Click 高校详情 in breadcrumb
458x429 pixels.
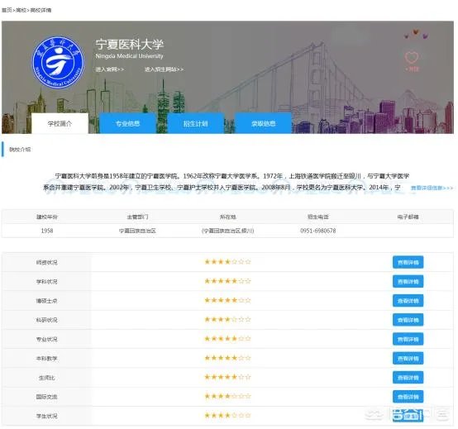[41, 10]
